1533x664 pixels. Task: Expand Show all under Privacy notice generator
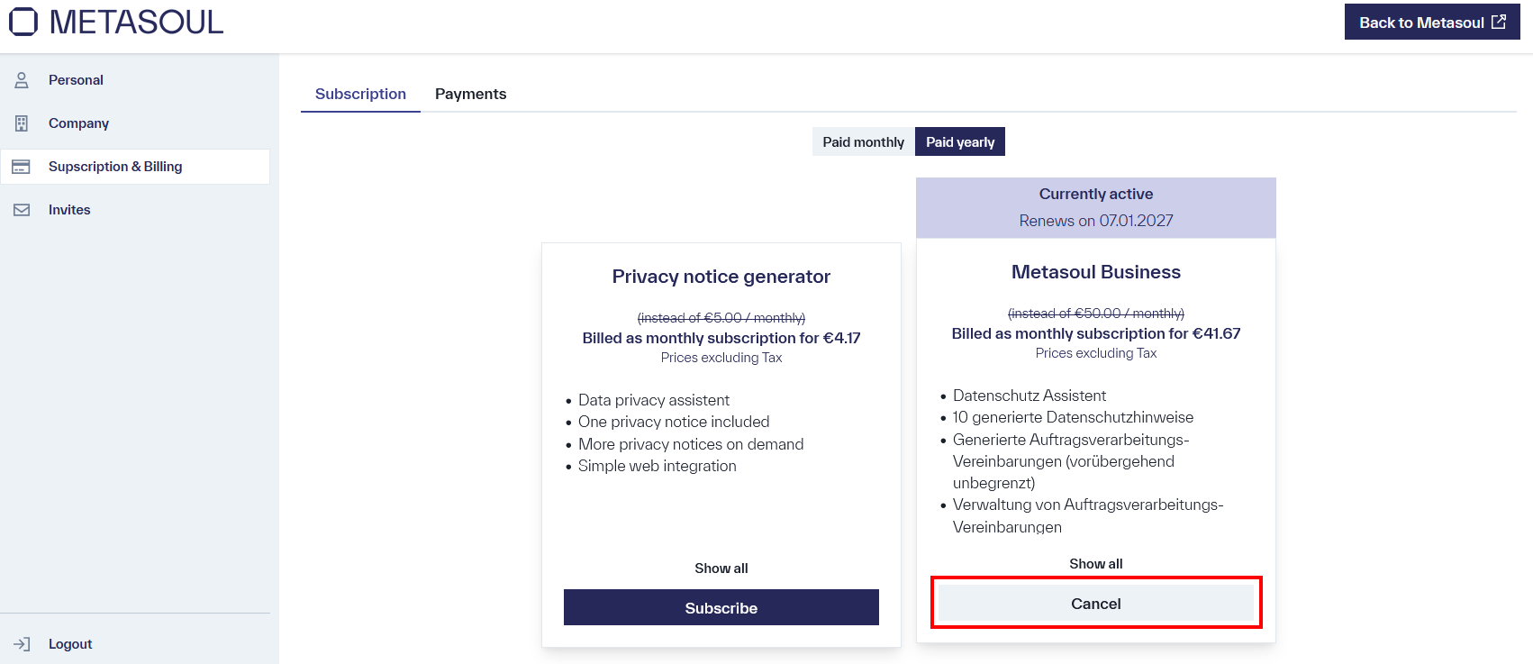point(721,568)
